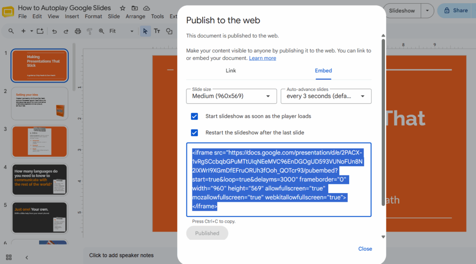Star this presentation

pyautogui.click(x=122, y=8)
